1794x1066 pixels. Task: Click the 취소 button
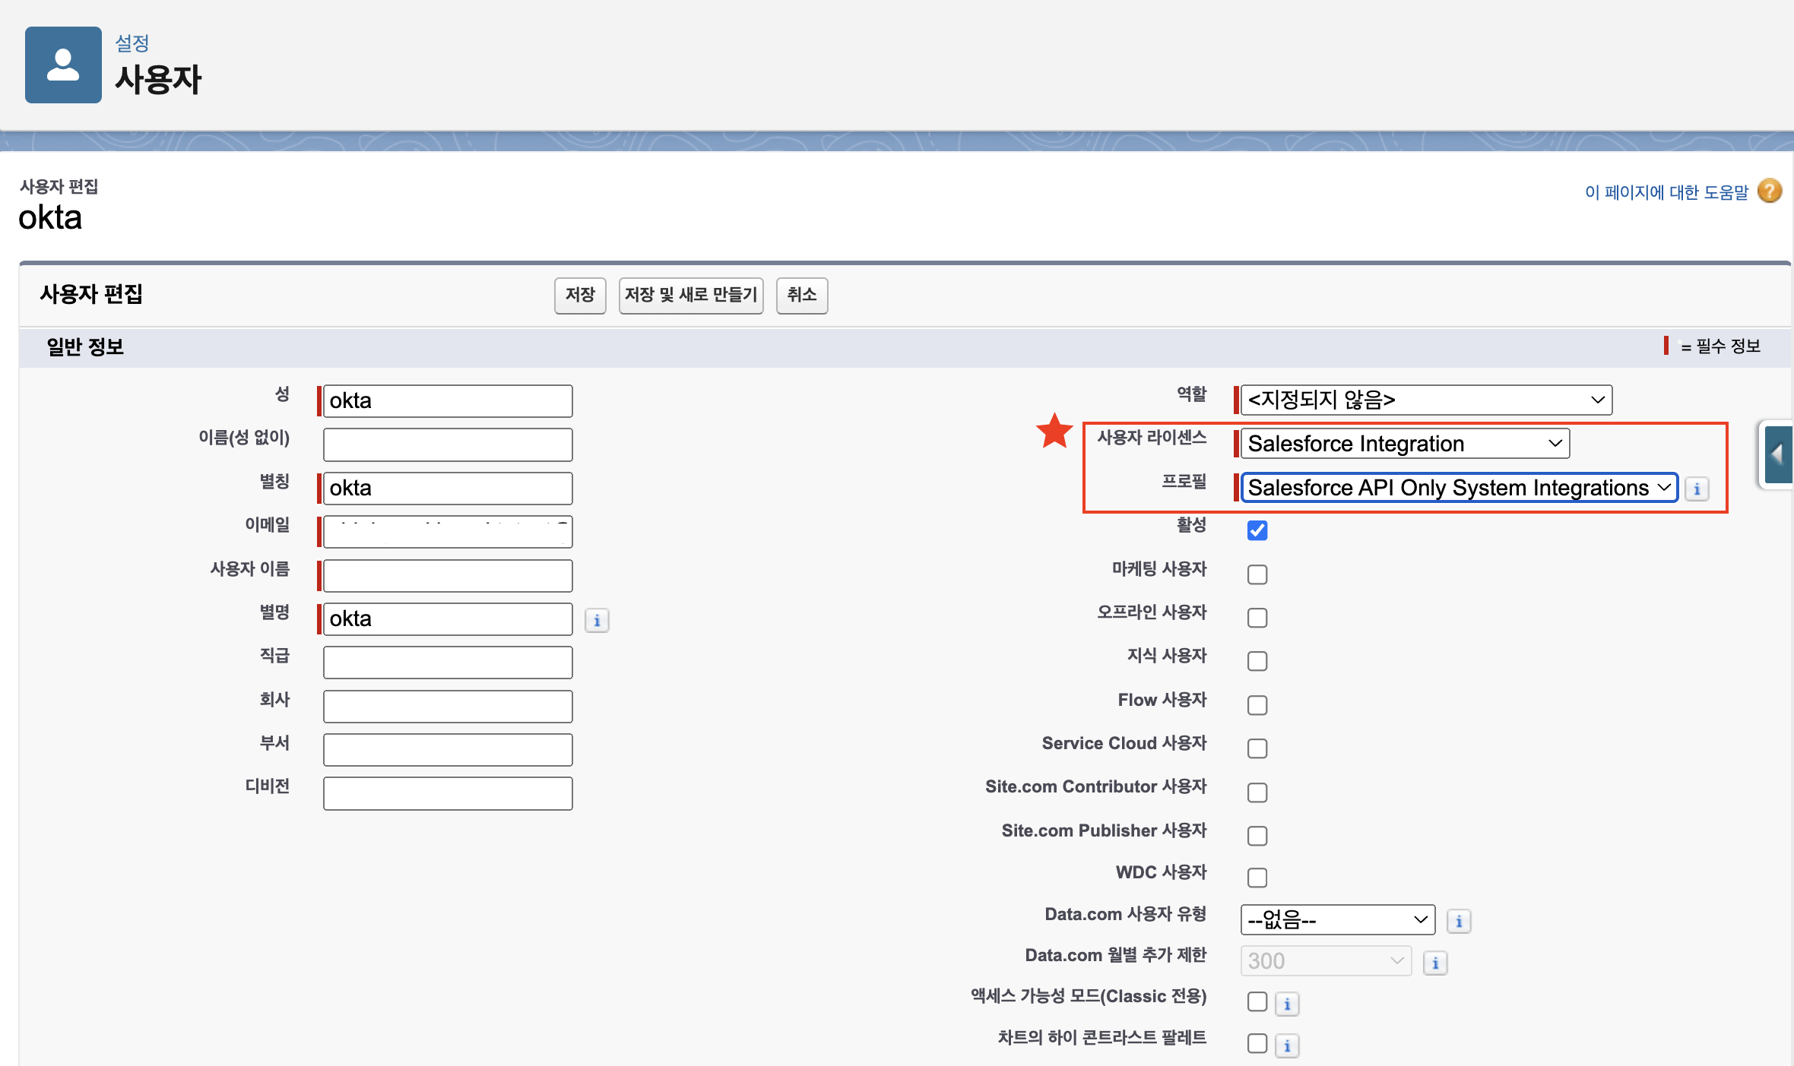tap(801, 295)
